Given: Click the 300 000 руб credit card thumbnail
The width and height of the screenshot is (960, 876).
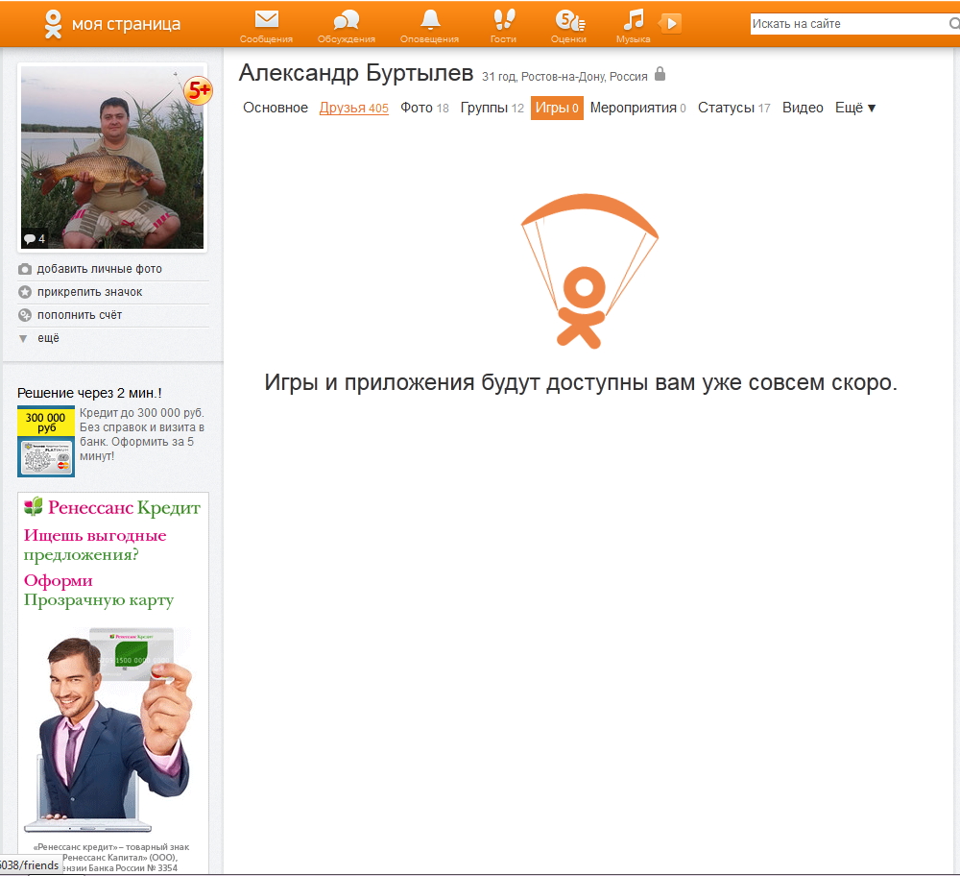Looking at the screenshot, I should [46, 441].
